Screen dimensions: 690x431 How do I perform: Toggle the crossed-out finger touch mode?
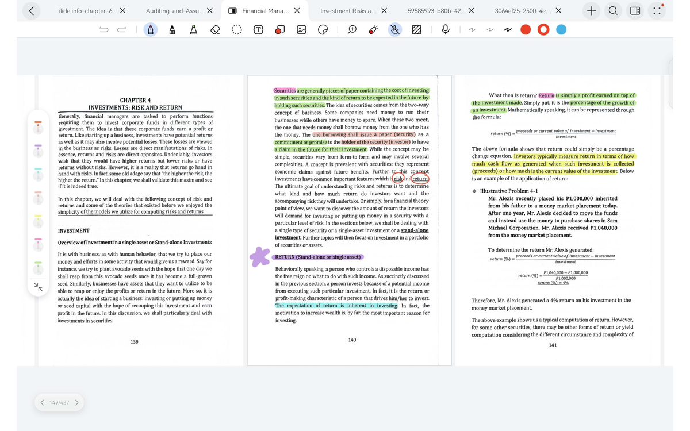(x=395, y=30)
